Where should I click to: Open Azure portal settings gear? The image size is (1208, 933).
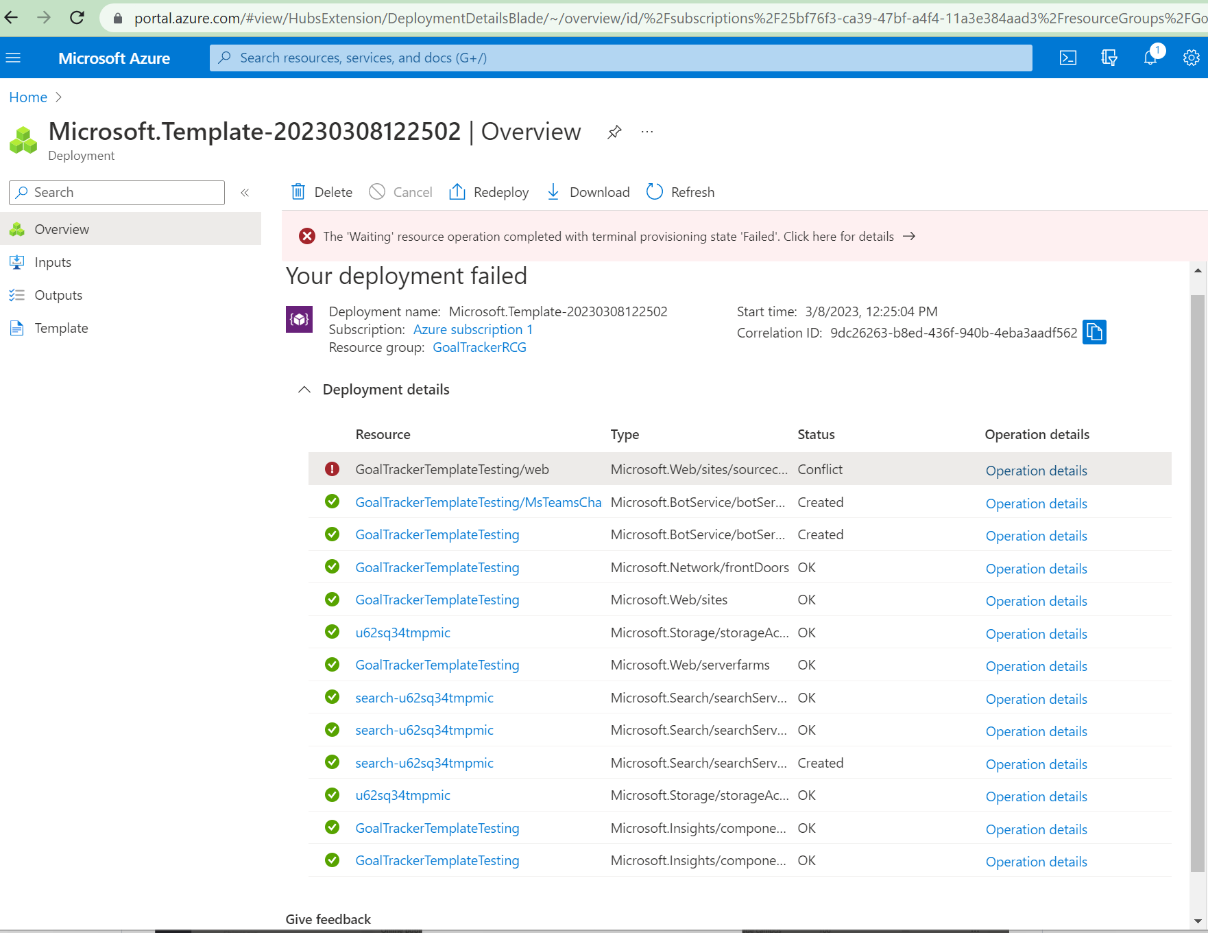[1191, 58]
